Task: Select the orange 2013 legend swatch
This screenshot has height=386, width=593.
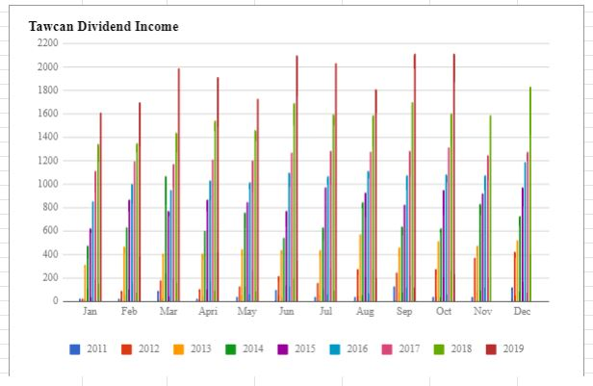Action: [178, 348]
